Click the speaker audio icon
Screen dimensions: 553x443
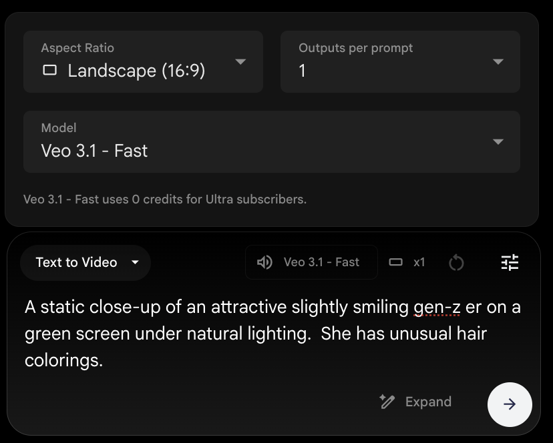point(264,262)
